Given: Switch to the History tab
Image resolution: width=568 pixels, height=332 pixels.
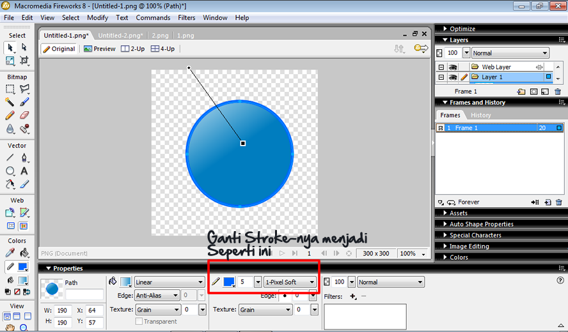Looking at the screenshot, I should [x=481, y=115].
